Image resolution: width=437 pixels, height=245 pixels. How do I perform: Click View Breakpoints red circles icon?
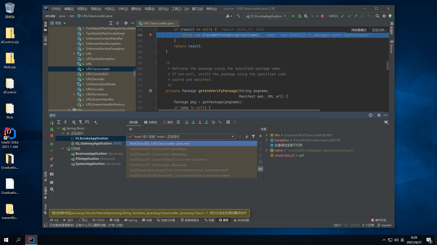(52, 159)
